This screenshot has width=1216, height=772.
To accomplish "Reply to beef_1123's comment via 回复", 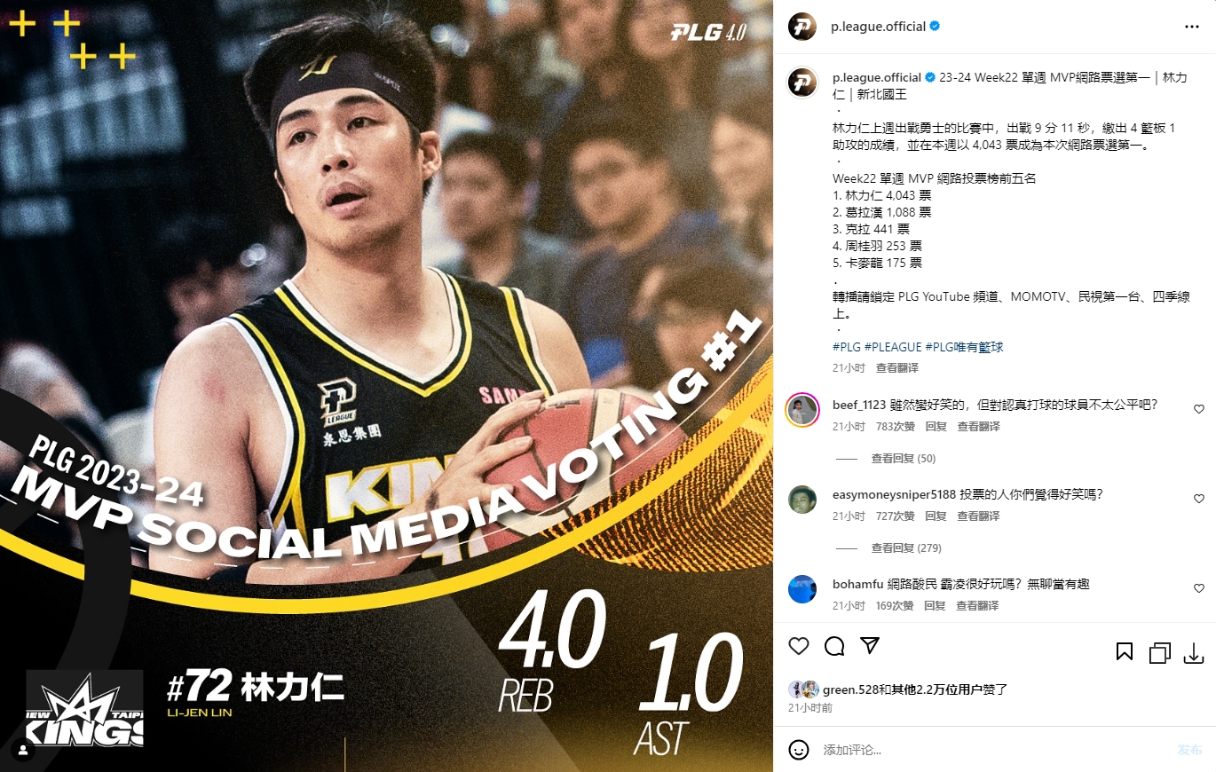I will click(936, 427).
